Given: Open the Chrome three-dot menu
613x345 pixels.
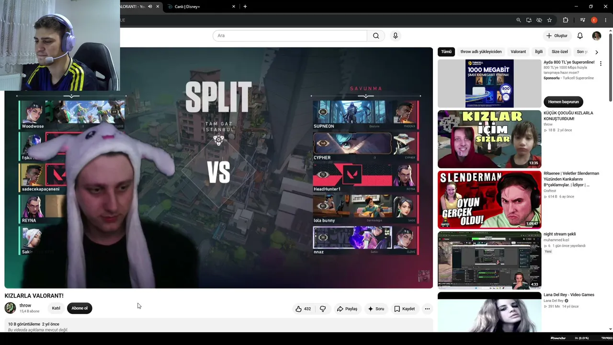Looking at the screenshot, I should click(606, 20).
